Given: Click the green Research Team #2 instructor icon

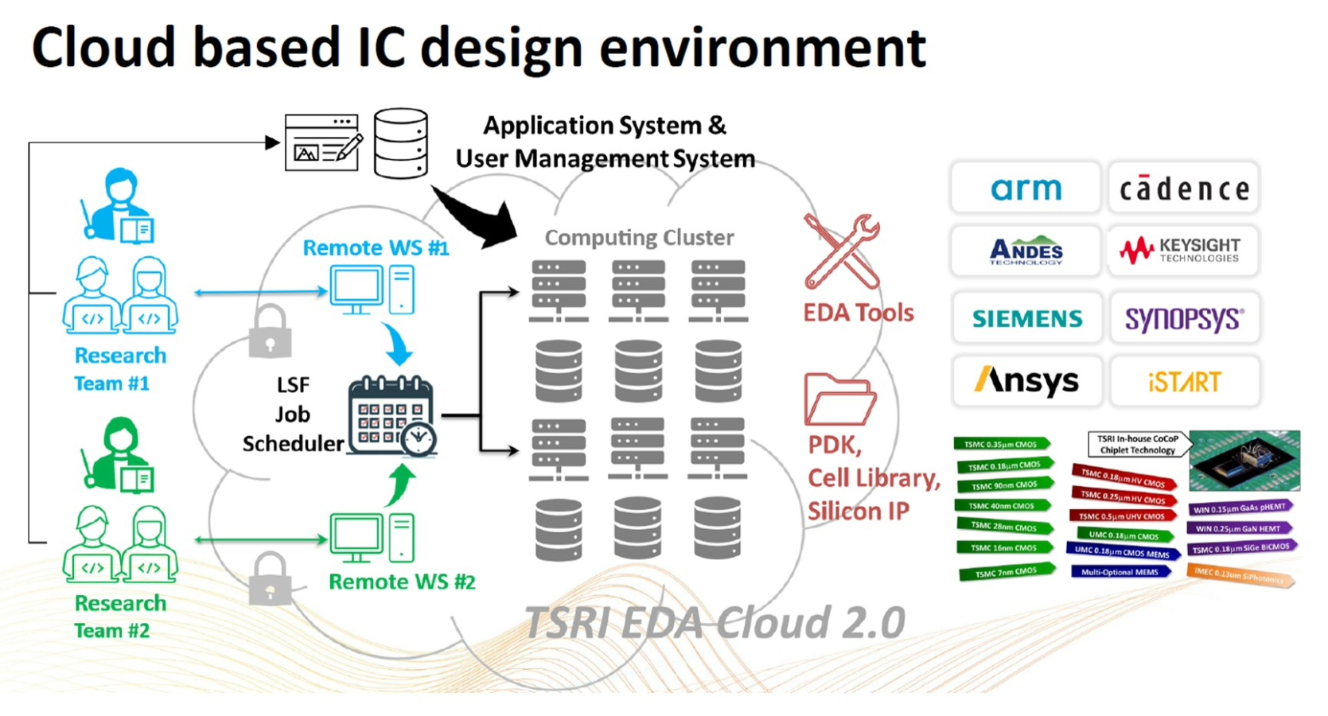Looking at the screenshot, I should point(119,455).
